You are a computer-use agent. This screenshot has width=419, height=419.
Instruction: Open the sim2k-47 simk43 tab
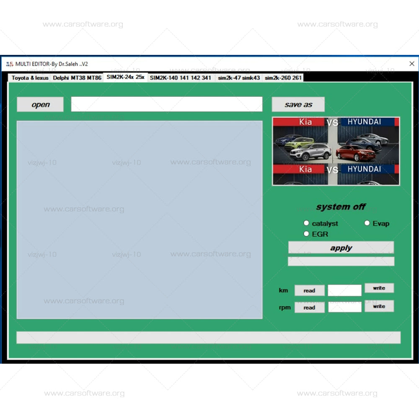[x=239, y=78]
